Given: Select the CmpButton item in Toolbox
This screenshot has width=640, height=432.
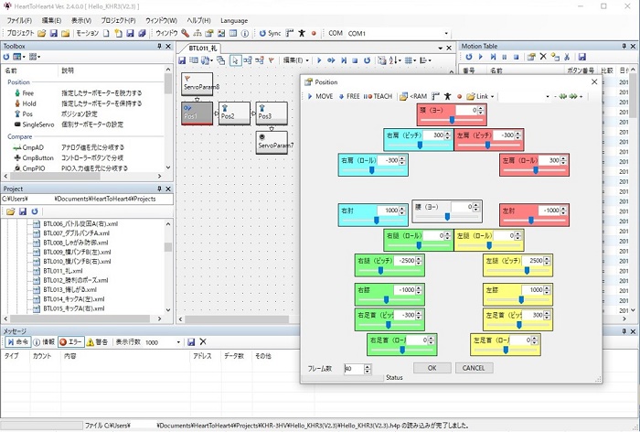Looking at the screenshot, I should (37, 157).
